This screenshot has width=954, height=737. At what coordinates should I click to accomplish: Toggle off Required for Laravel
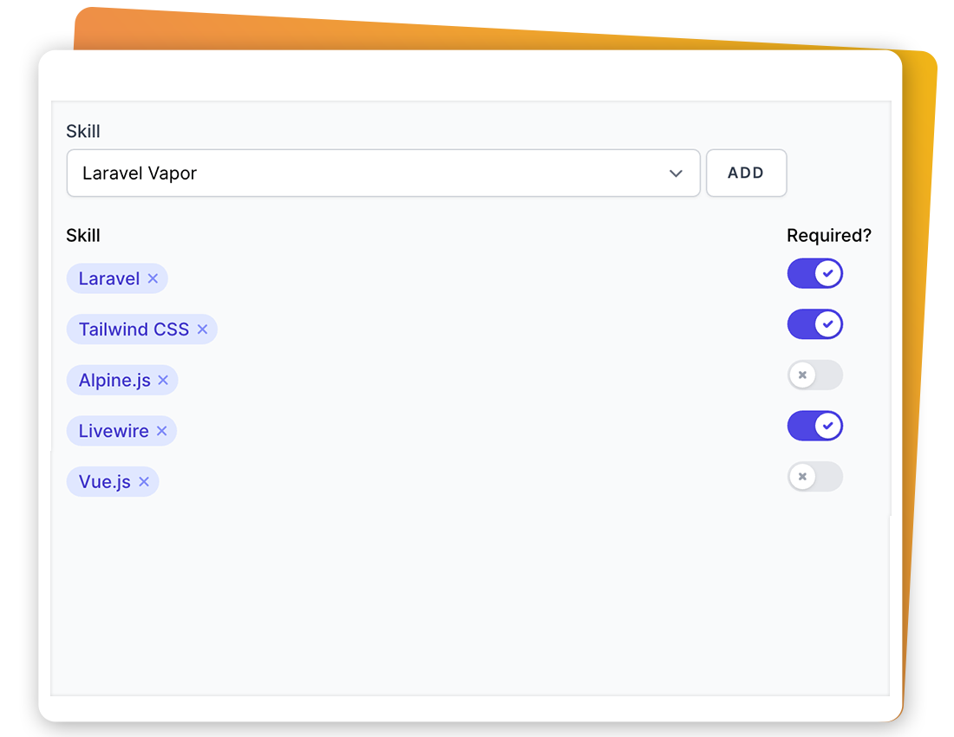click(x=814, y=273)
